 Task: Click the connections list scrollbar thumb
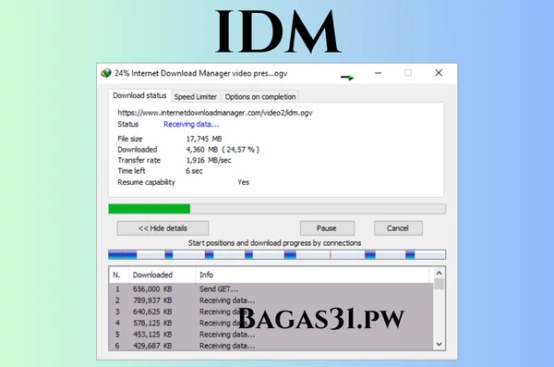pyautogui.click(x=440, y=284)
